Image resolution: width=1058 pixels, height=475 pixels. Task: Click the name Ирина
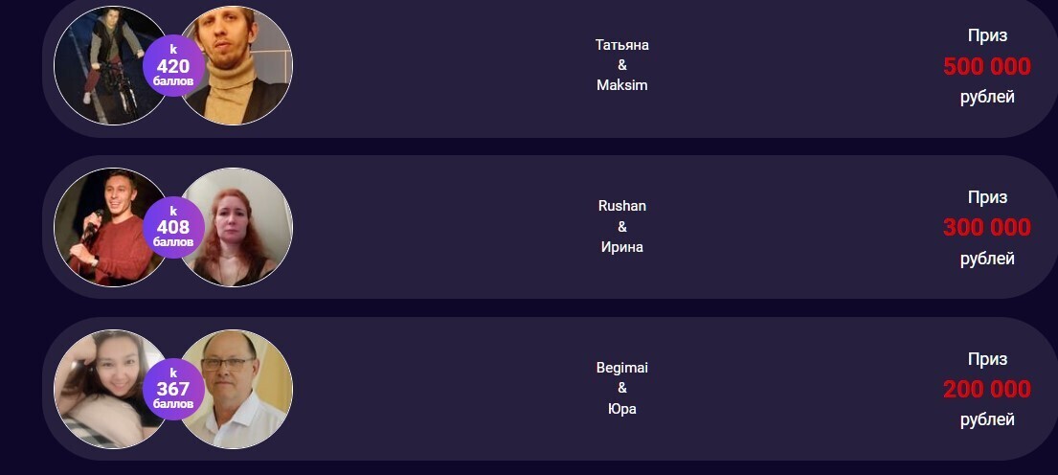pyautogui.click(x=622, y=247)
